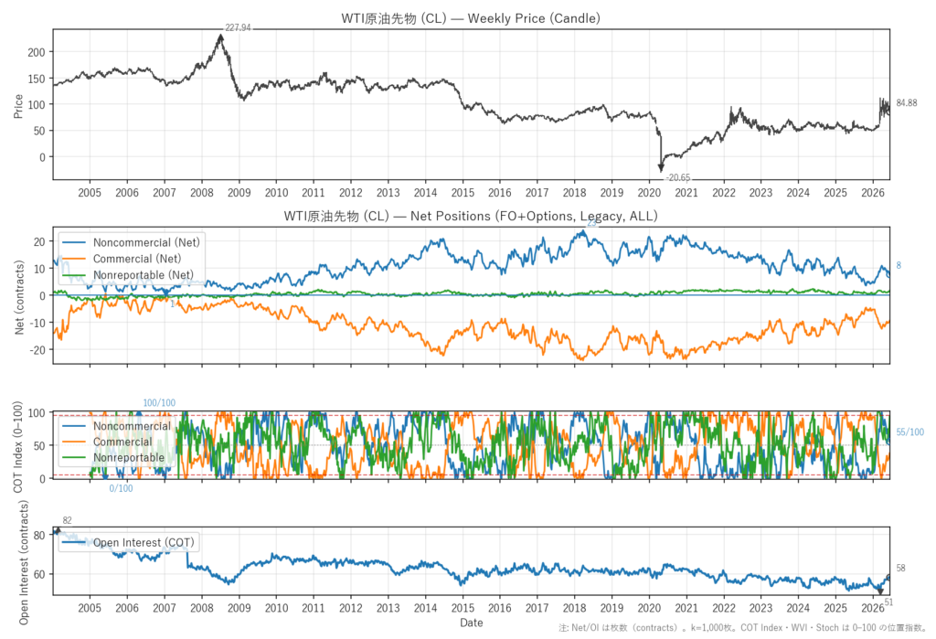
Task: Click the 55/100 COT index label
Action: [x=909, y=432]
